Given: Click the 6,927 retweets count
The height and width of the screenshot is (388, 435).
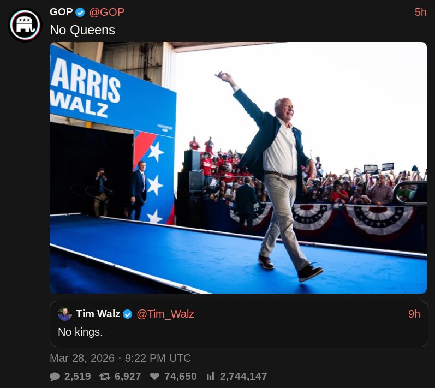Looking at the screenshot, I should (x=128, y=377).
